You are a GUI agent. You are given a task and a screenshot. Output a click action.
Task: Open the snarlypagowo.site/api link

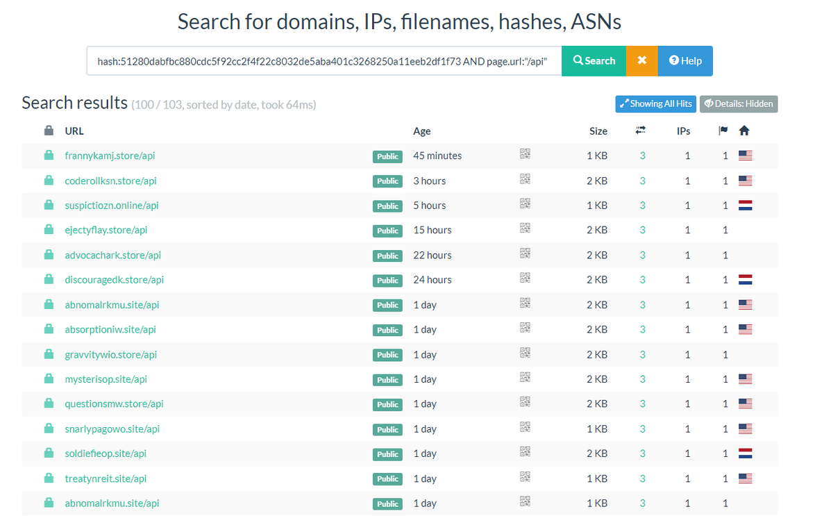click(x=112, y=428)
